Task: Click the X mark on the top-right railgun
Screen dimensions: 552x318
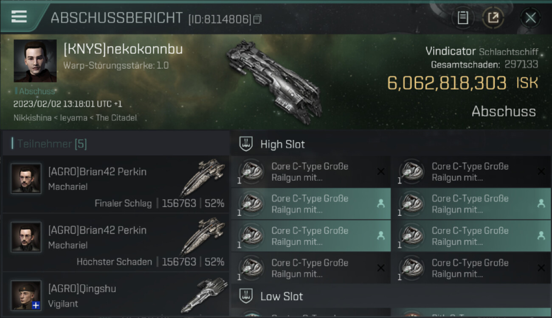Action: pyautogui.click(x=541, y=171)
